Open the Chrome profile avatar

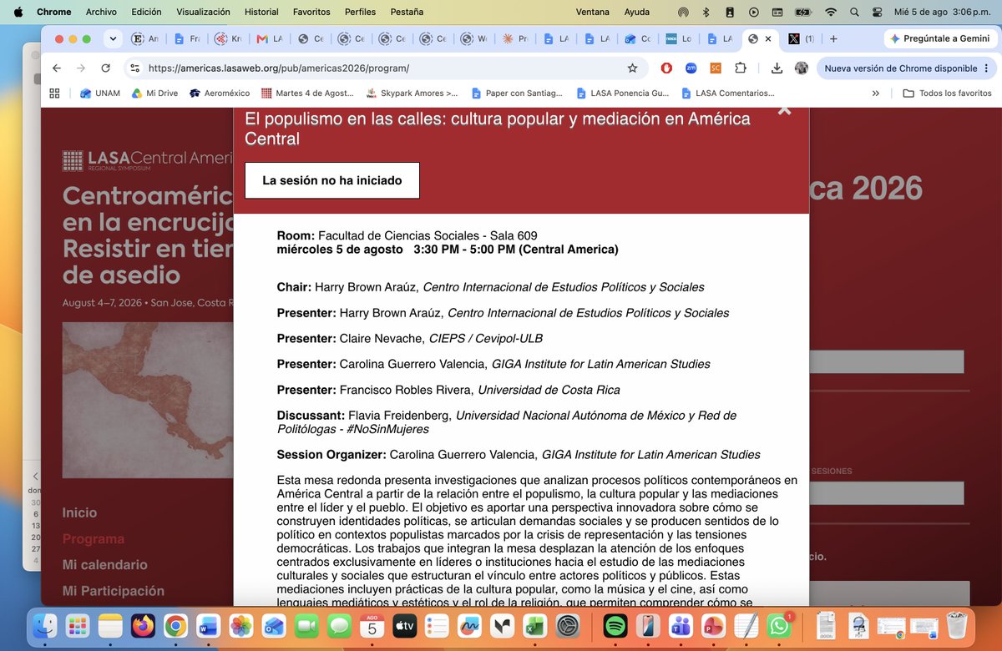tap(802, 68)
